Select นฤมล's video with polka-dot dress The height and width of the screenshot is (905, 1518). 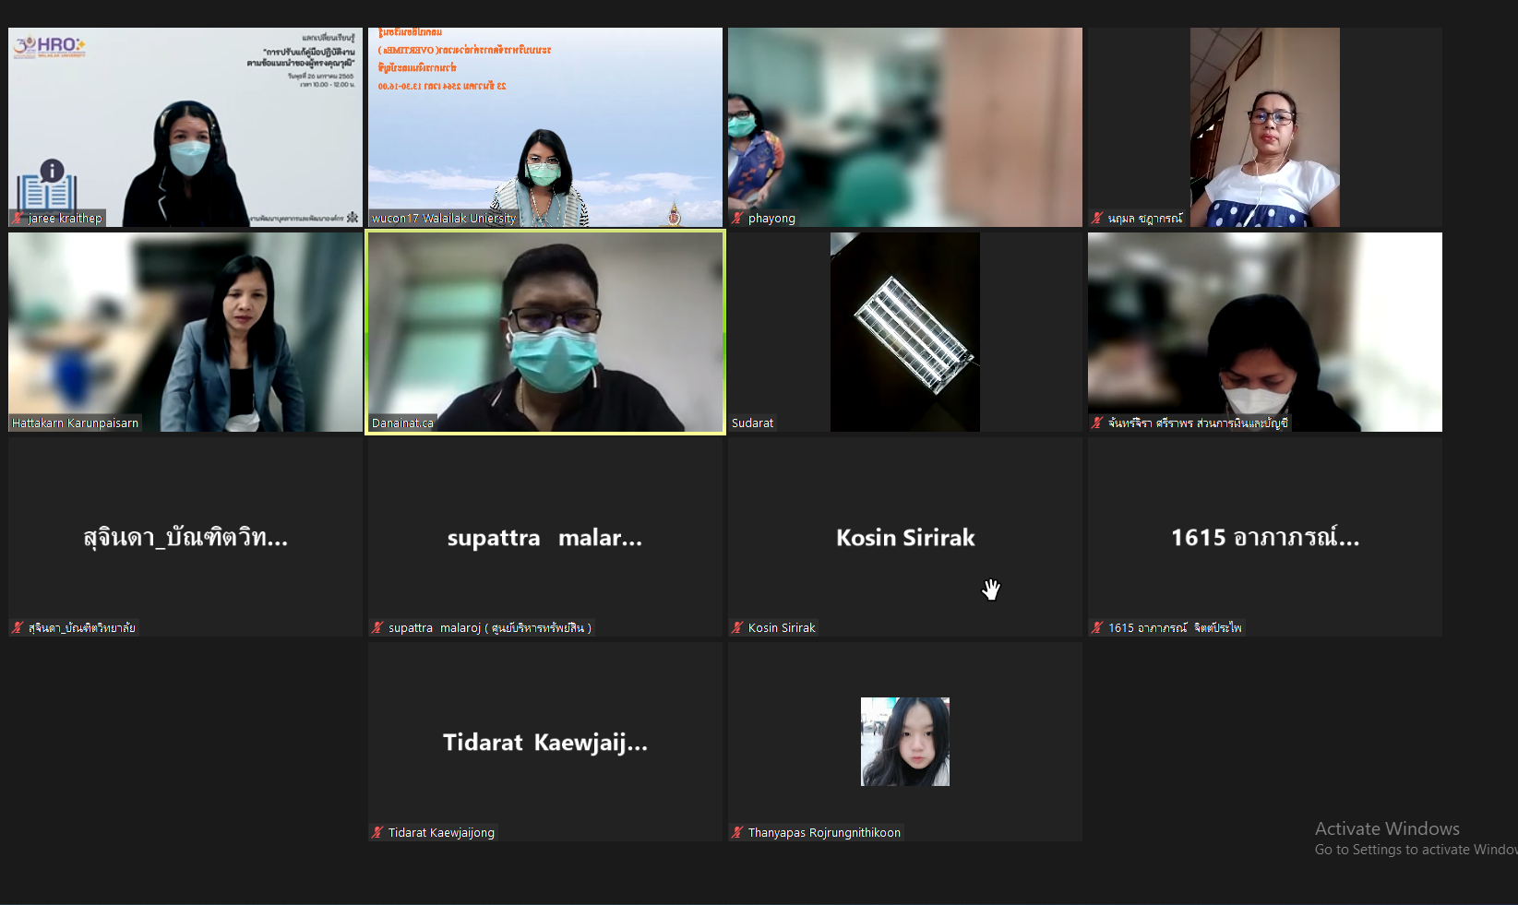tap(1264, 127)
